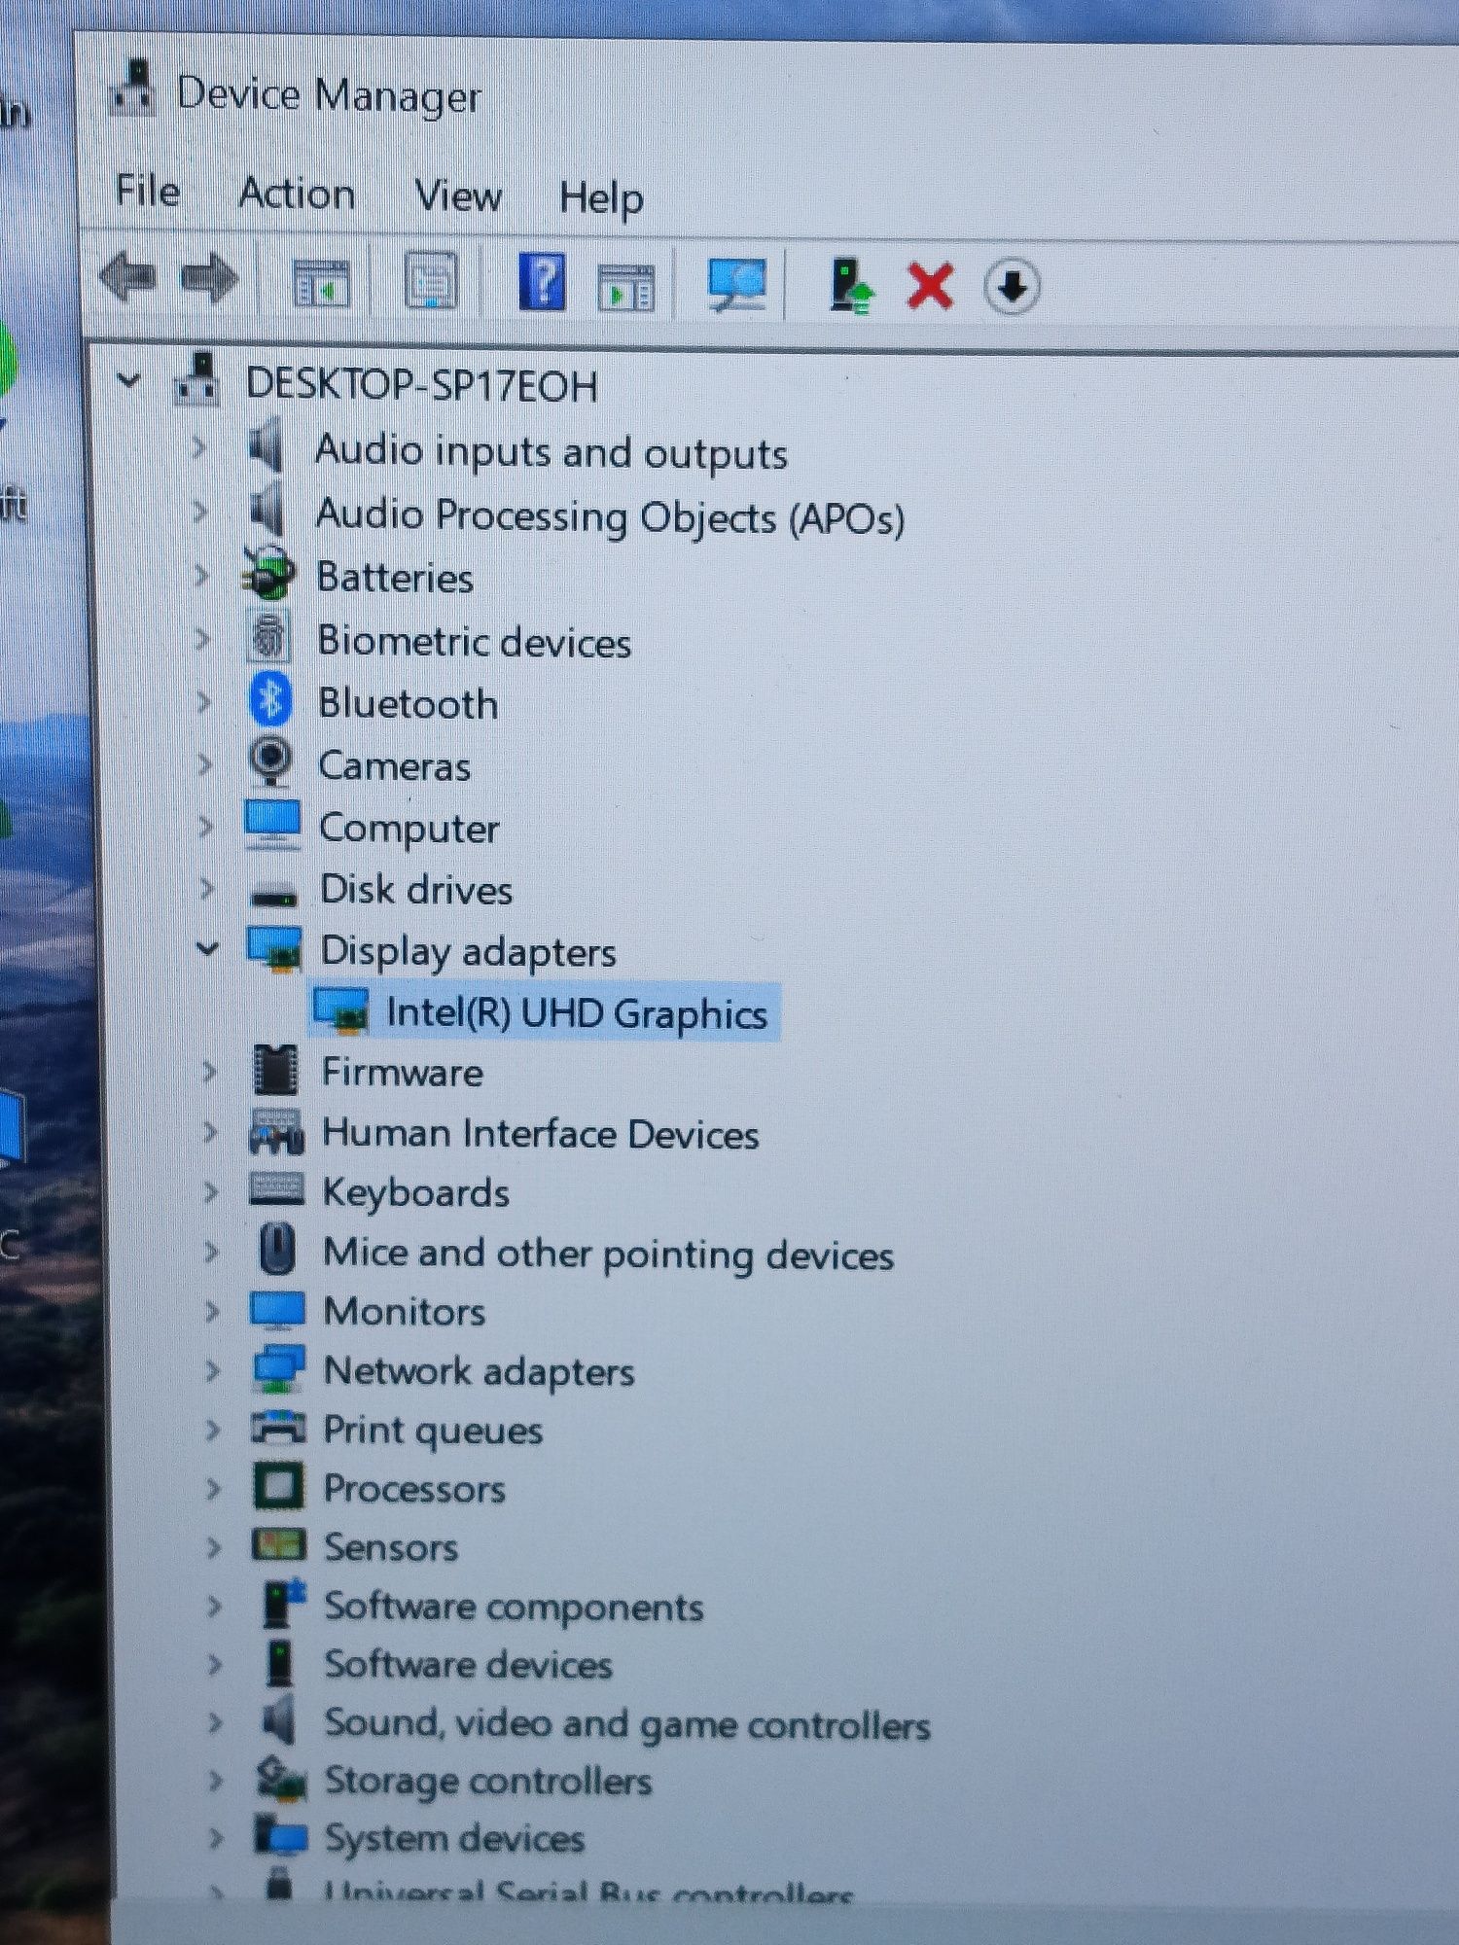Select the DESKTOP-SP17EOH computer name

click(x=421, y=384)
